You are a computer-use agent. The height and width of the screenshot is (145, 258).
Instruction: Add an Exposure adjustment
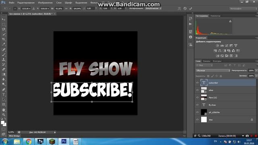[231, 46]
